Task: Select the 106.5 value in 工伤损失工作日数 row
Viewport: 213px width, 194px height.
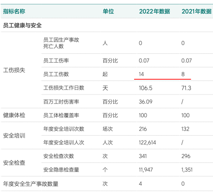Action: click(x=146, y=88)
